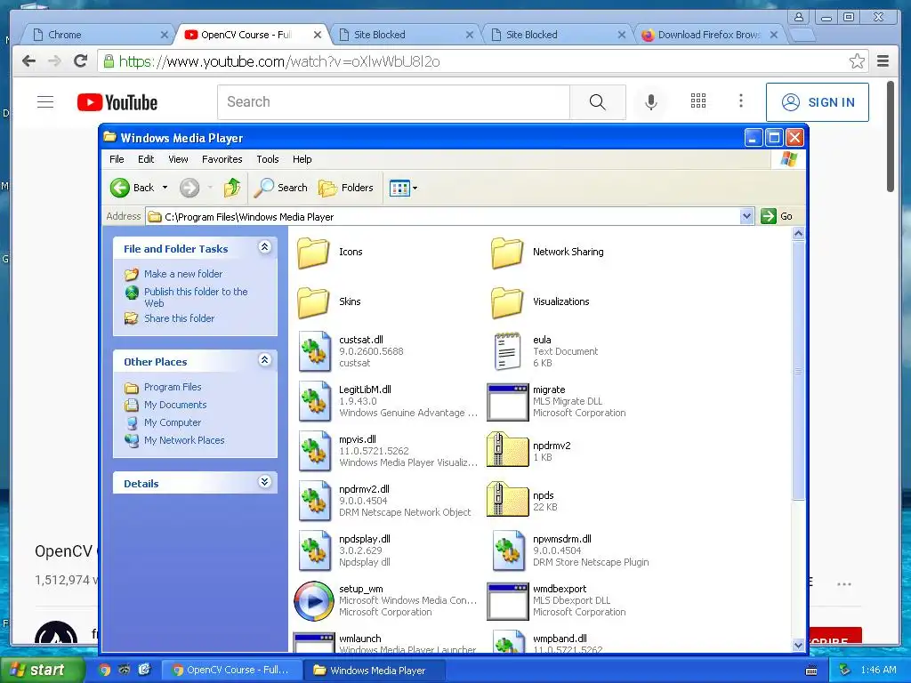Click the Explorer vertical scrollbar thumb
The height and width of the screenshot is (683, 911).
(798, 371)
